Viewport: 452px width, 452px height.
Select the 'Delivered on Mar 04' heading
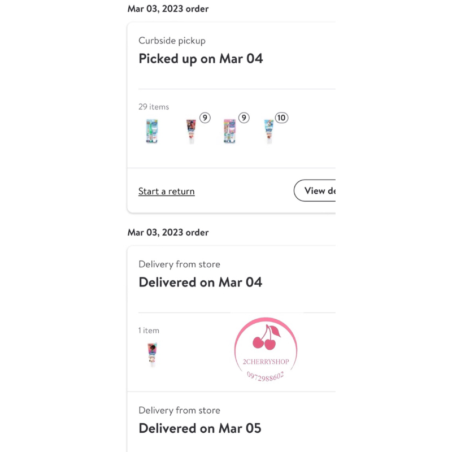tap(200, 282)
